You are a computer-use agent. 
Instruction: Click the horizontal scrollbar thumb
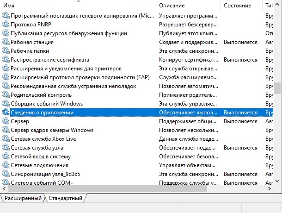pos(108,188)
